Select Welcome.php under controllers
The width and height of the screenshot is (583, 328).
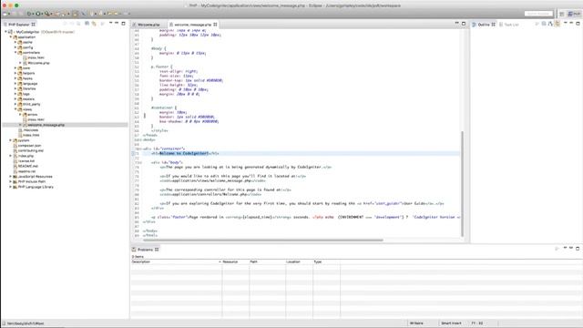coord(38,63)
